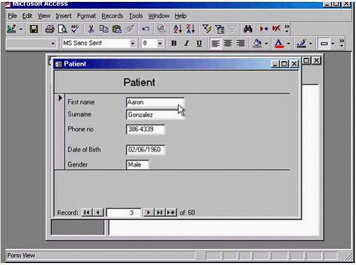Open the font size dropdown showing 8

click(x=160, y=44)
